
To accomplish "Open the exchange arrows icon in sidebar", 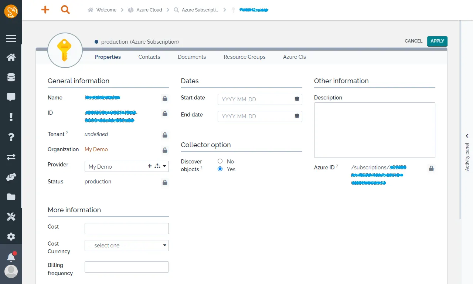I will (x=11, y=157).
